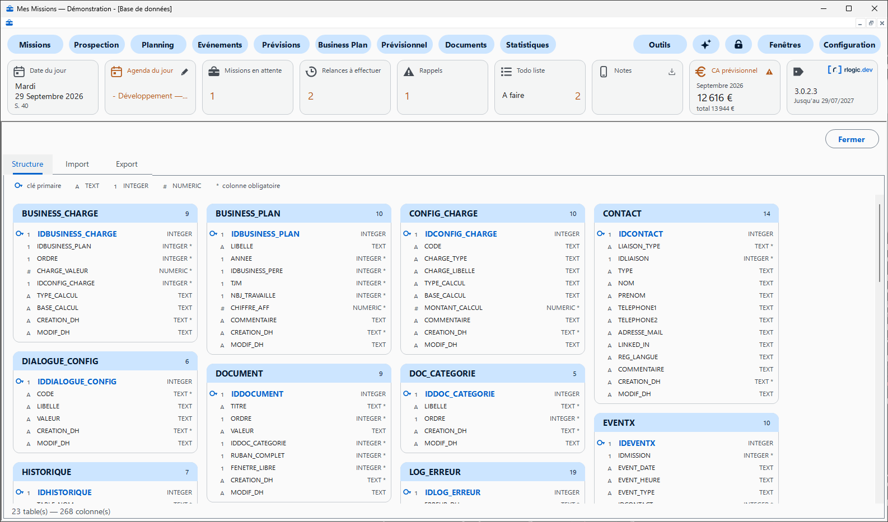This screenshot has height=522, width=888.
Task: Close the database view with Fermer
Action: tap(852, 139)
